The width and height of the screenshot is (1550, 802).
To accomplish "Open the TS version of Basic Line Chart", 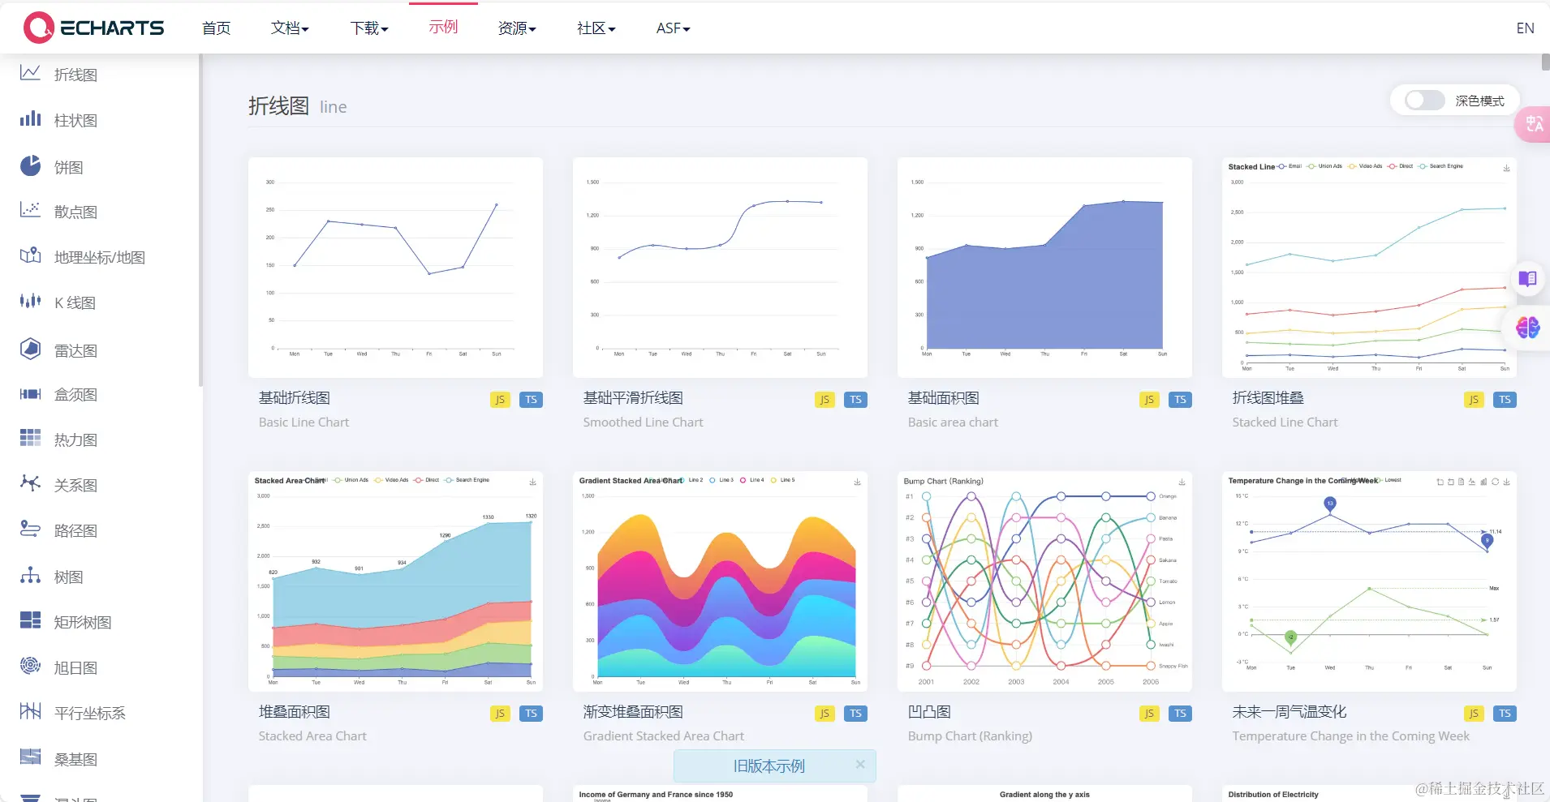I will [530, 399].
